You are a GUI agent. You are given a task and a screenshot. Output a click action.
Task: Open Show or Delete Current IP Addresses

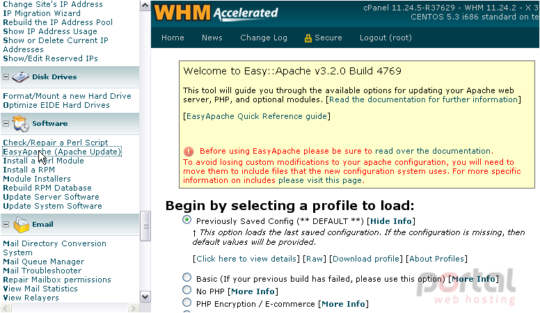point(56,45)
